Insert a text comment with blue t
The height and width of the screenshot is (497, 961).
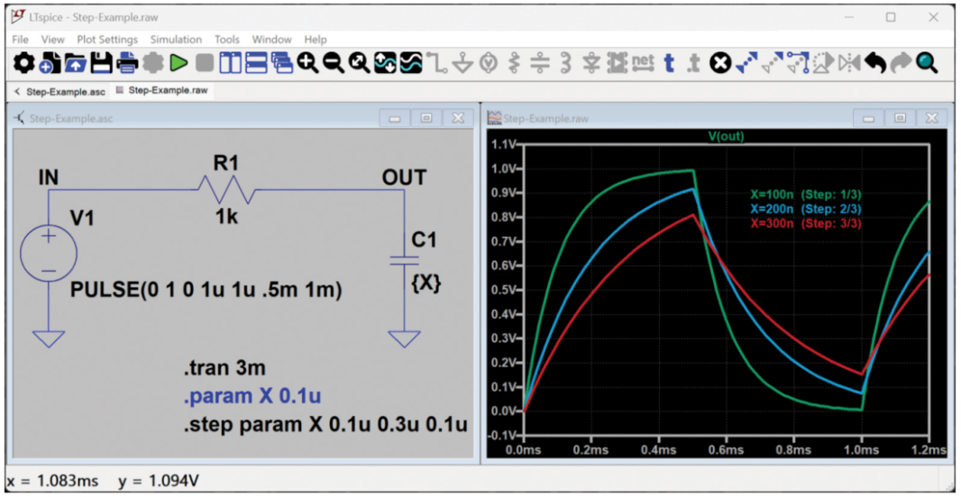point(669,62)
